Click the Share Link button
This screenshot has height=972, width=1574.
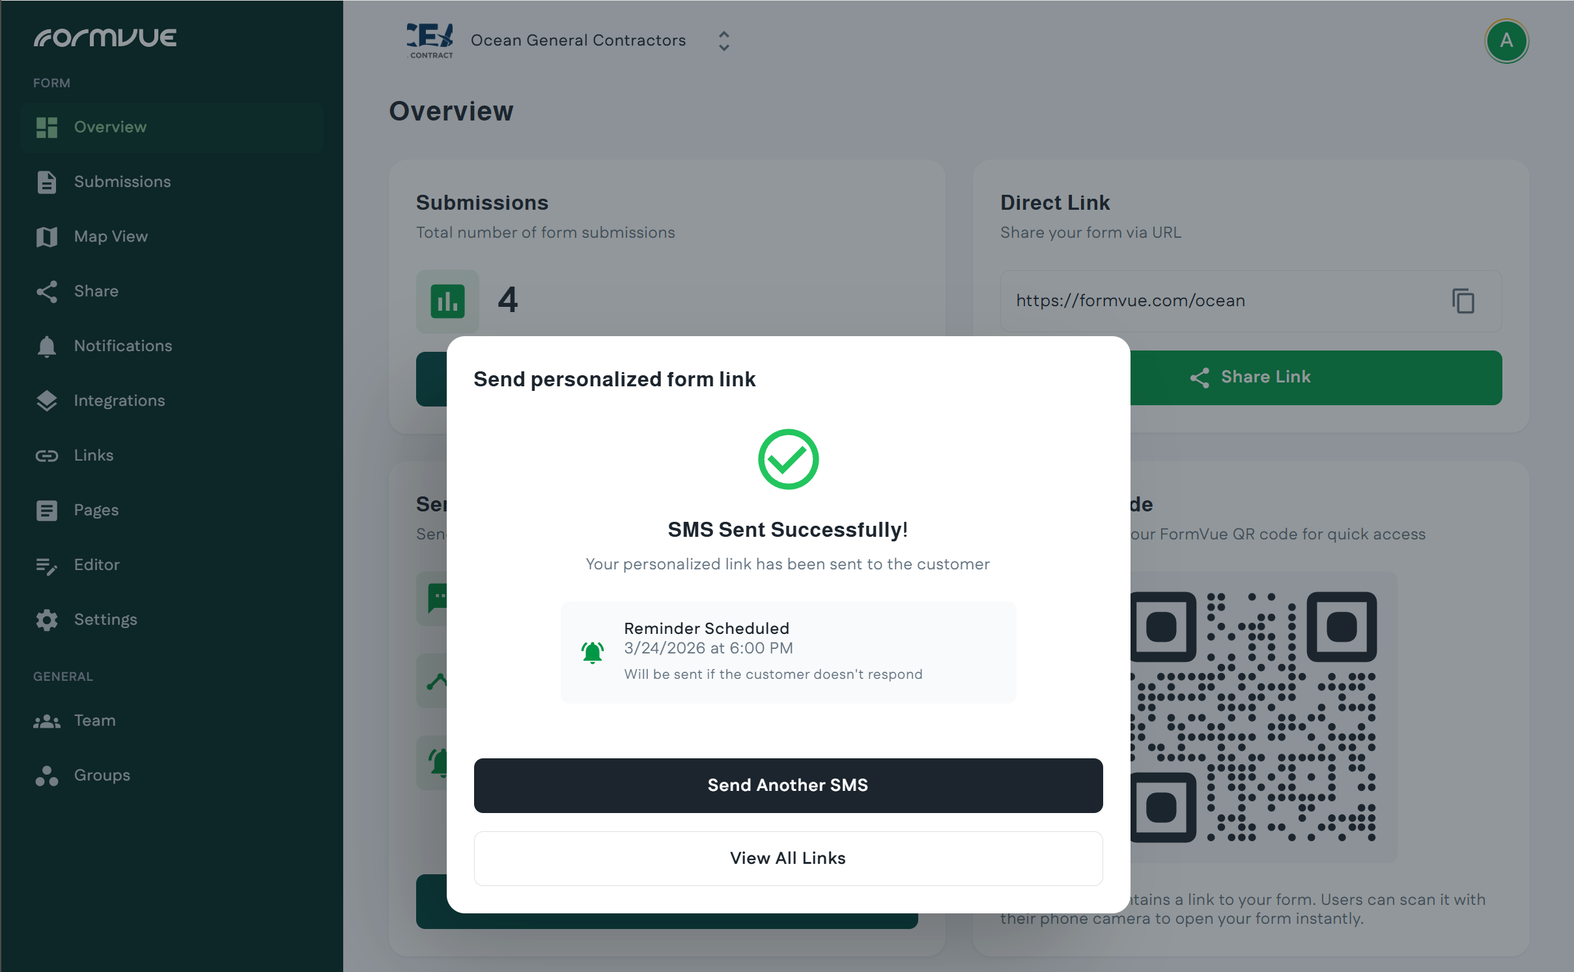point(1315,377)
